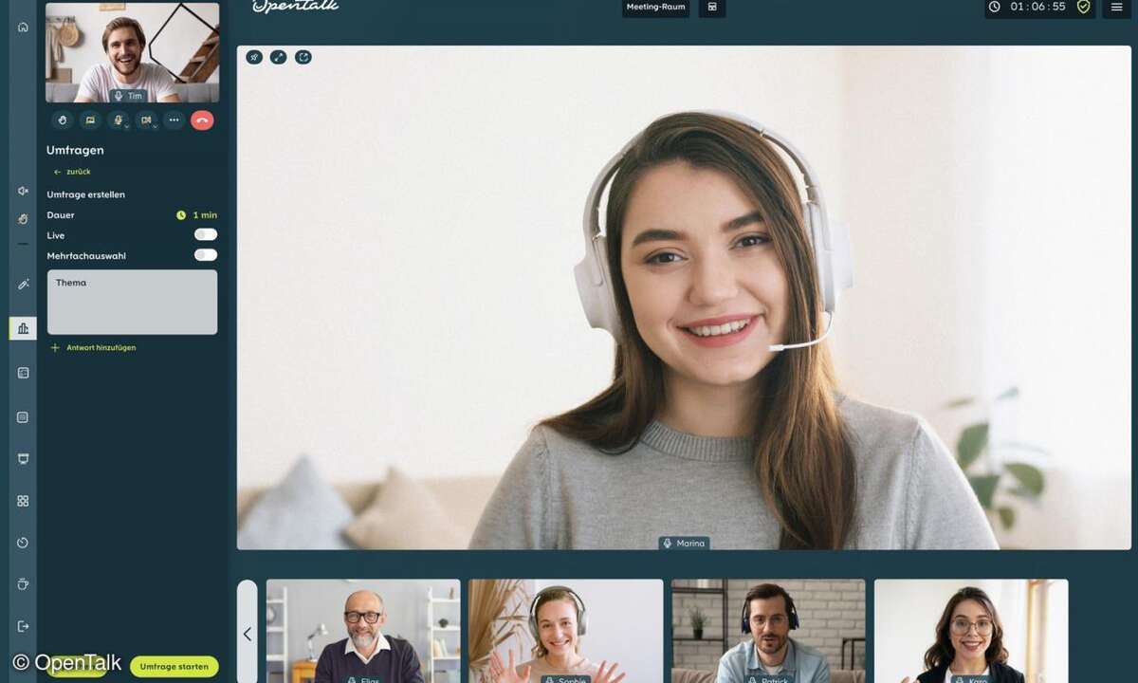Toggle the Live switch
1138x683 pixels.
[x=206, y=234]
